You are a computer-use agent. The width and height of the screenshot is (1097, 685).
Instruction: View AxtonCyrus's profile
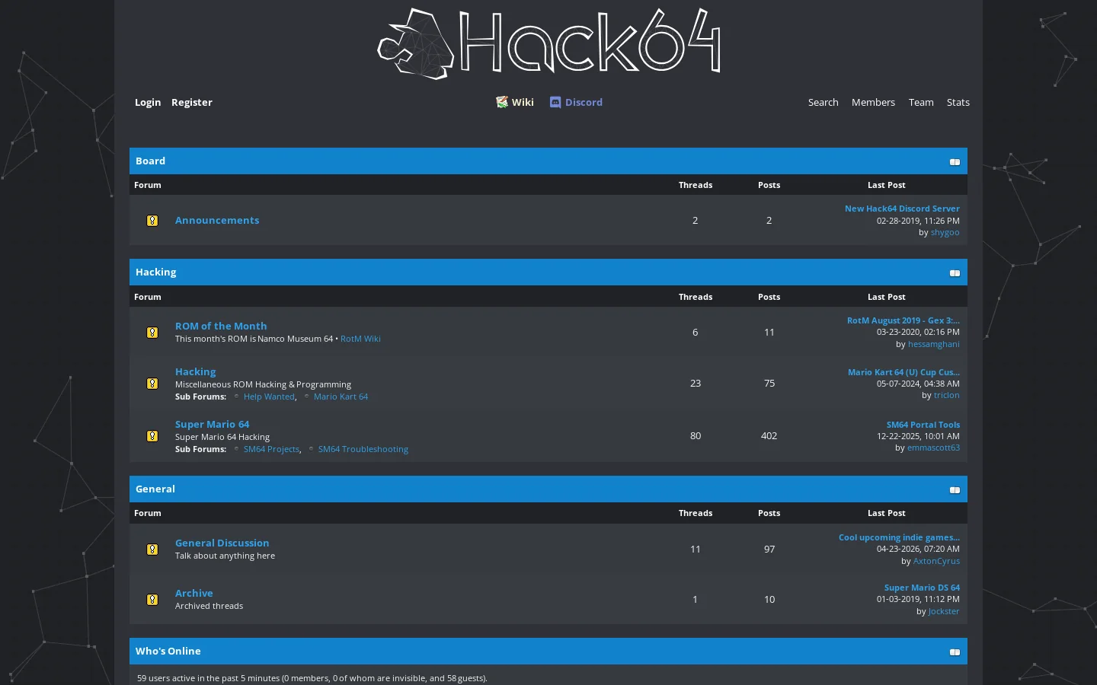(x=936, y=561)
